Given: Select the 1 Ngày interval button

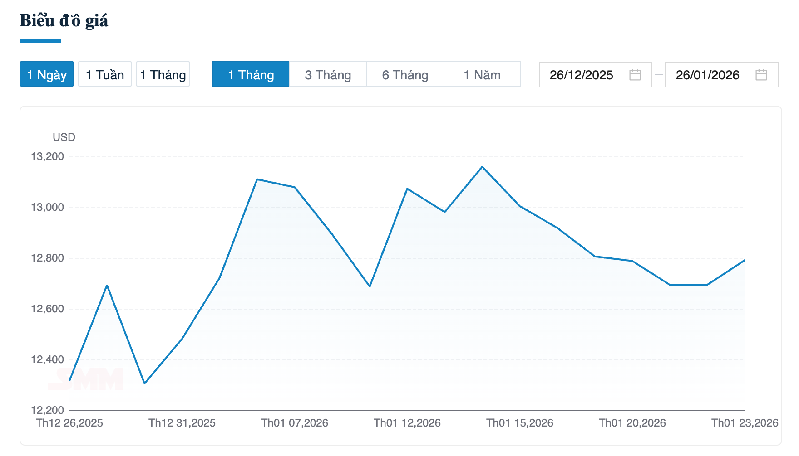Looking at the screenshot, I should tap(47, 74).
